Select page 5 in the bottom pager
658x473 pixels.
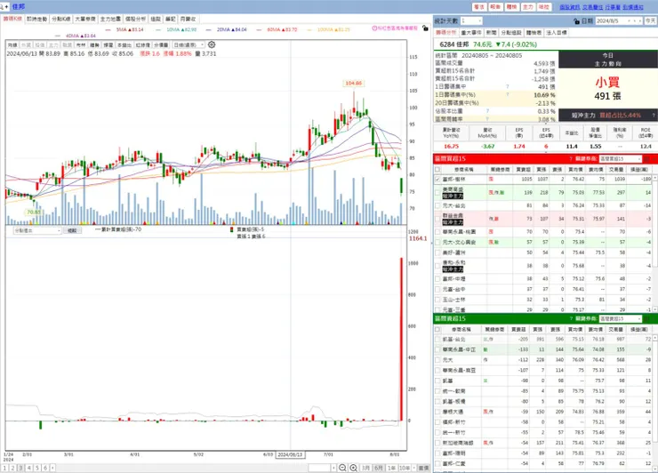point(37,468)
